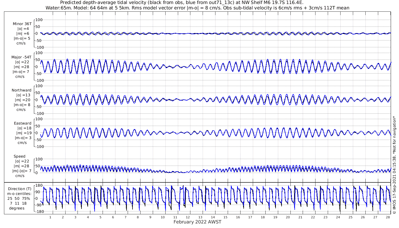
Task: Click '|o| =13' under Northward
Action: (x=23, y=95)
